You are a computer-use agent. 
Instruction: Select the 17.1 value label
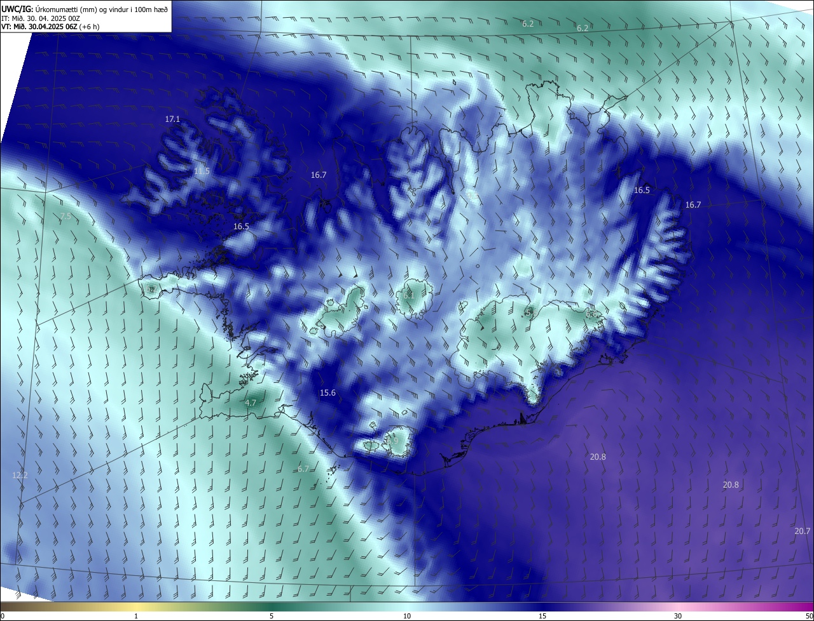[172, 119]
